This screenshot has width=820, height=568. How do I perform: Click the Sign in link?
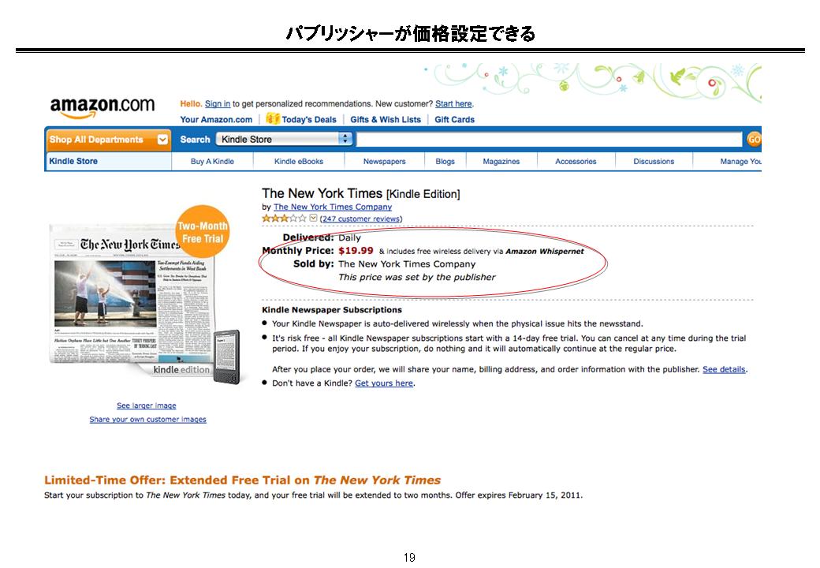[x=218, y=103]
